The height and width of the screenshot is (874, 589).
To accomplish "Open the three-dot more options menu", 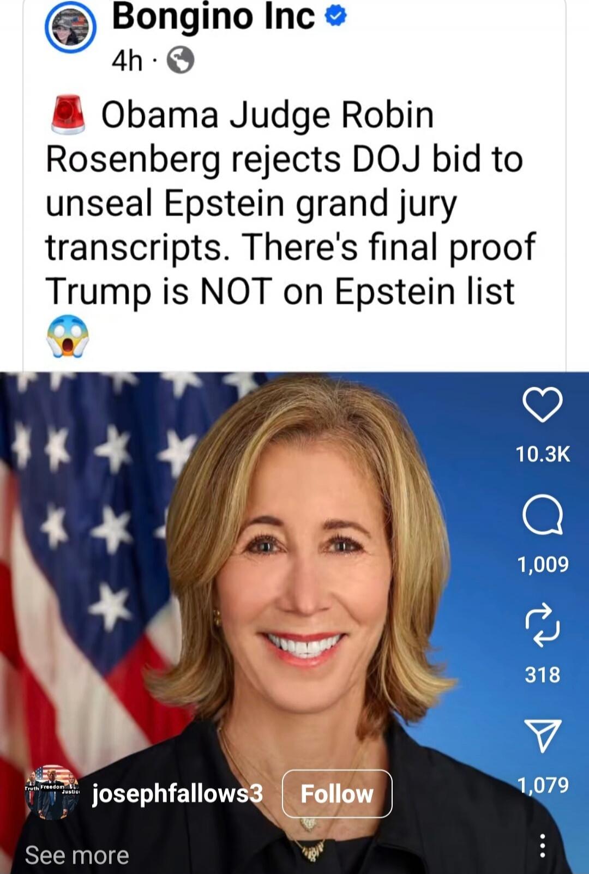I will pyautogui.click(x=542, y=846).
